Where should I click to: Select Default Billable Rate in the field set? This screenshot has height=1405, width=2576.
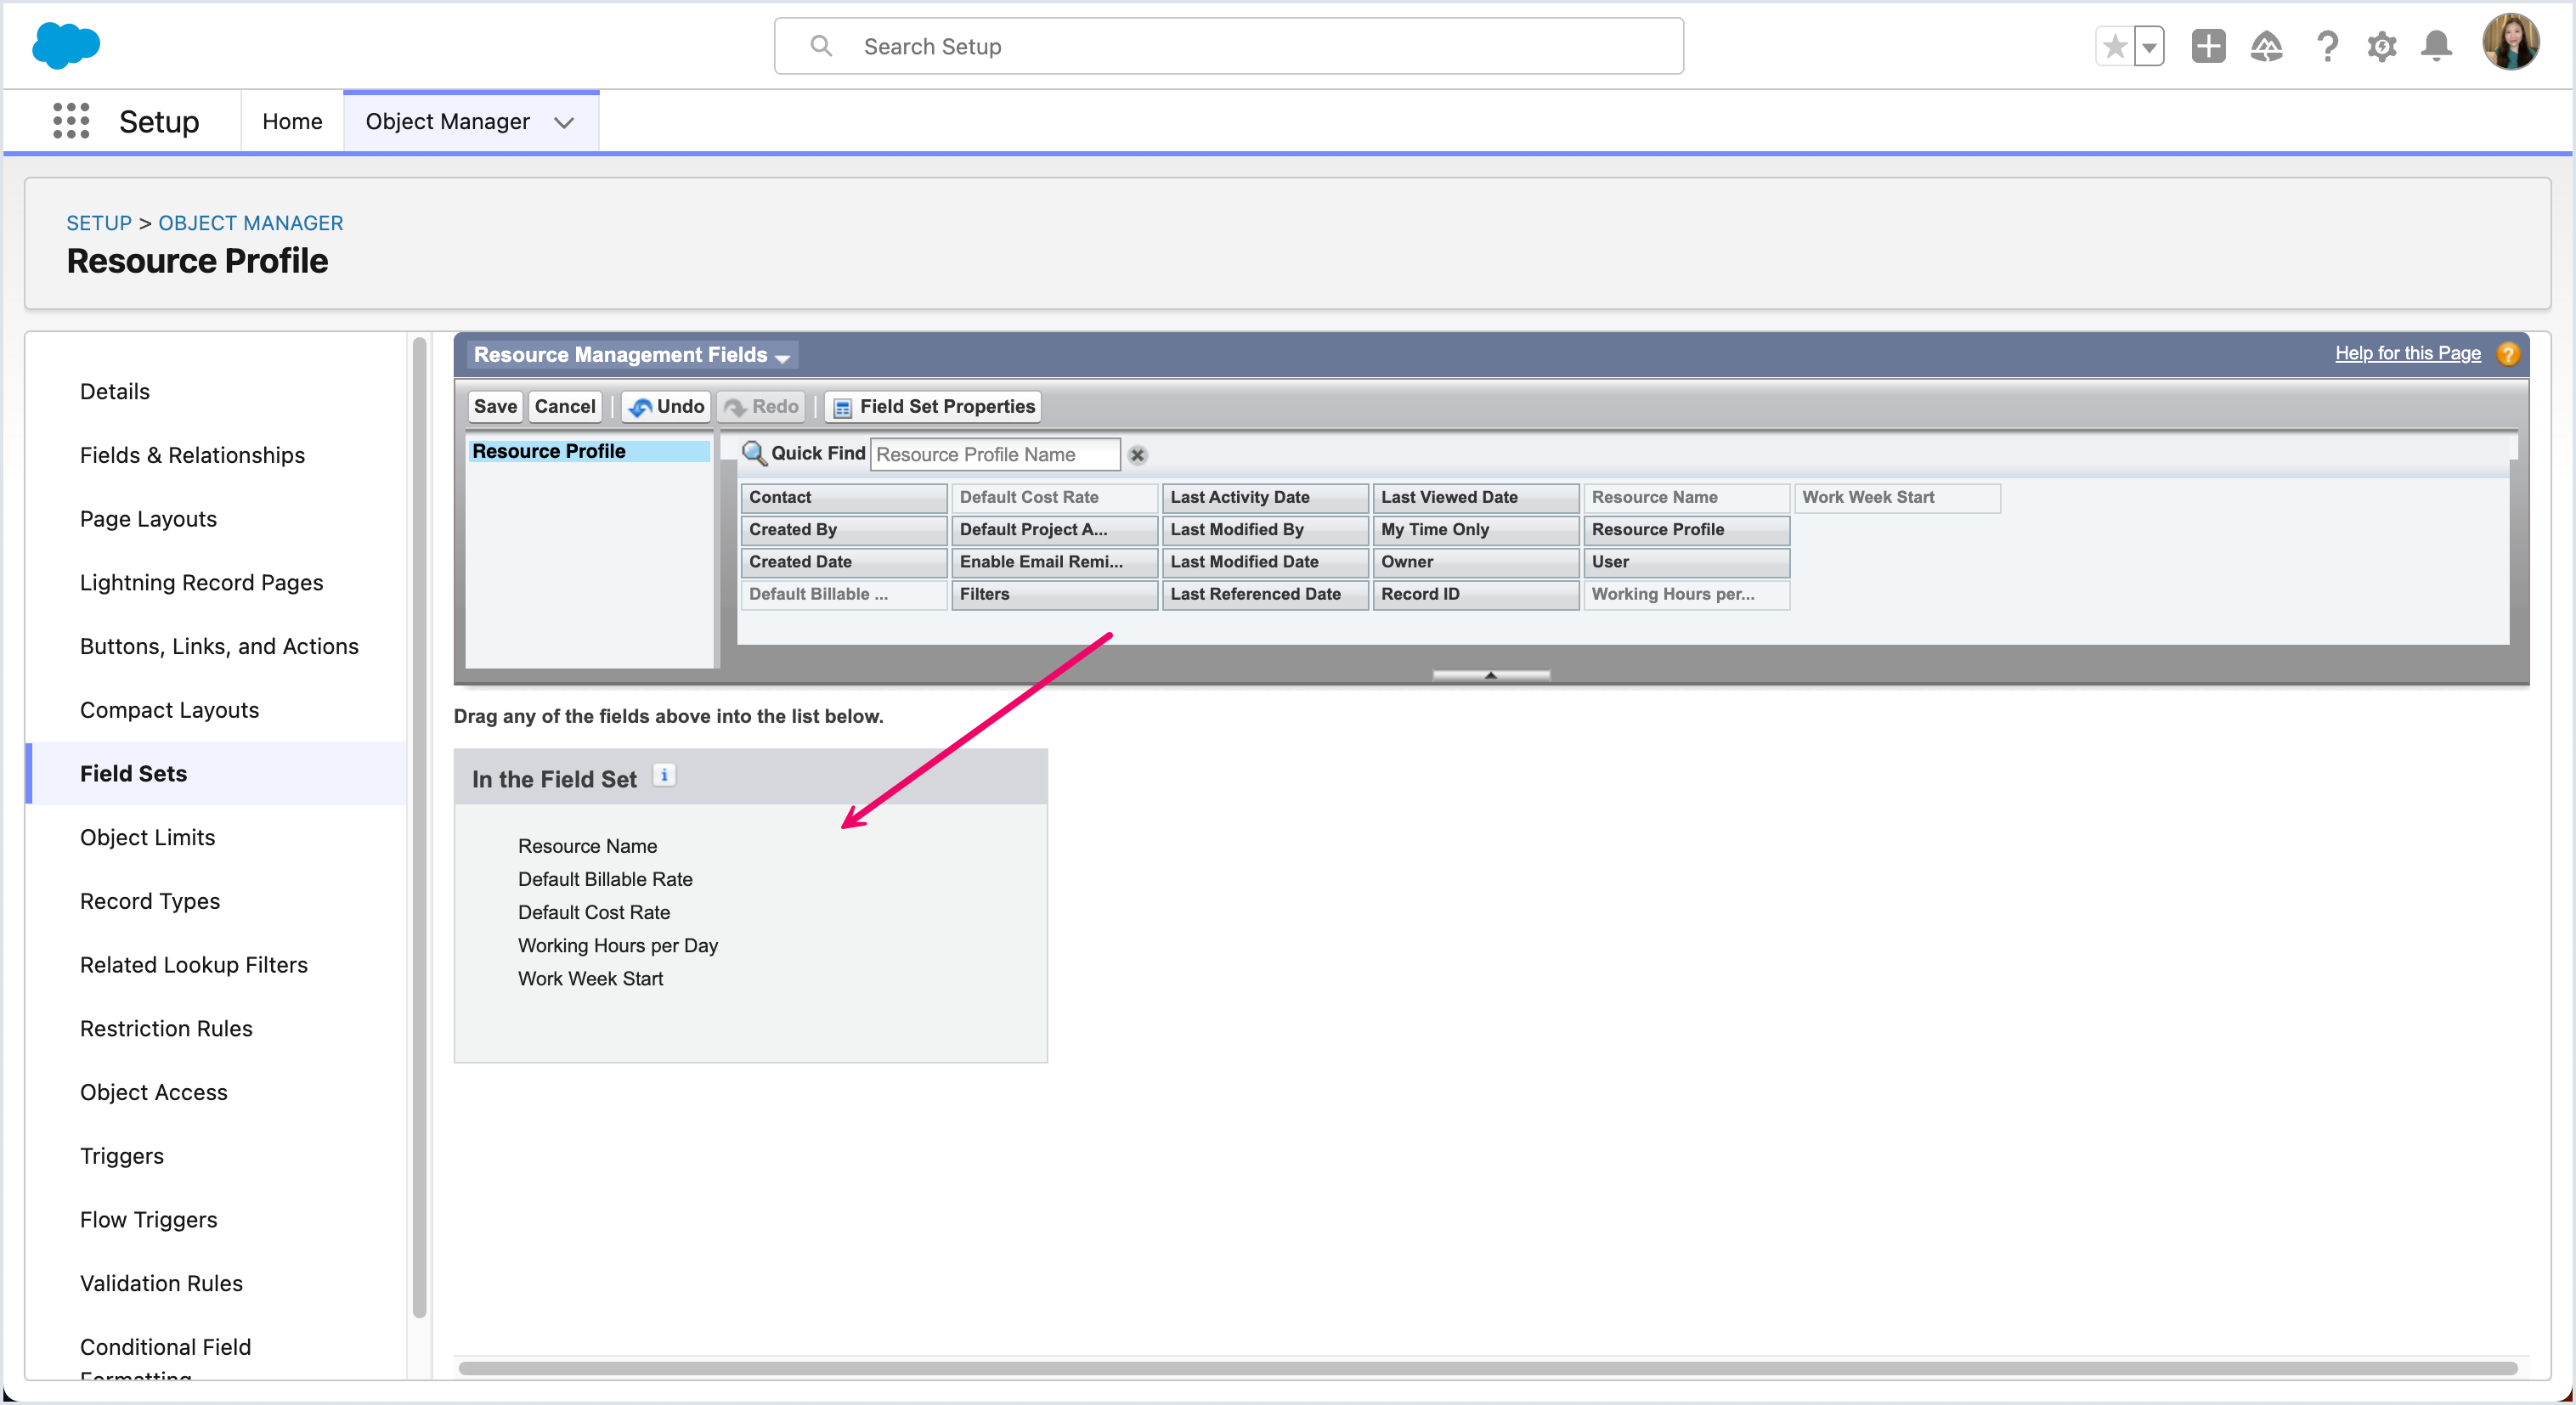(605, 879)
